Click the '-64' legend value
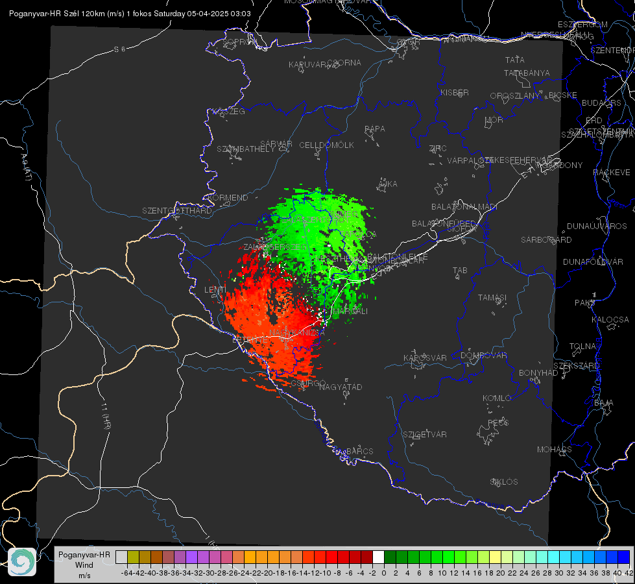 [126, 573]
